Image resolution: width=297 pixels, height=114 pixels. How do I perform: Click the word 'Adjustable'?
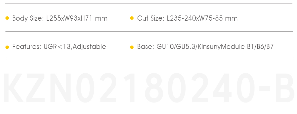(x=89, y=47)
